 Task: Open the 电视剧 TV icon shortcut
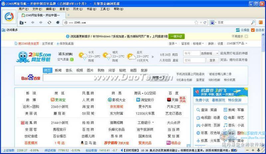pyautogui.click(x=198, y=118)
